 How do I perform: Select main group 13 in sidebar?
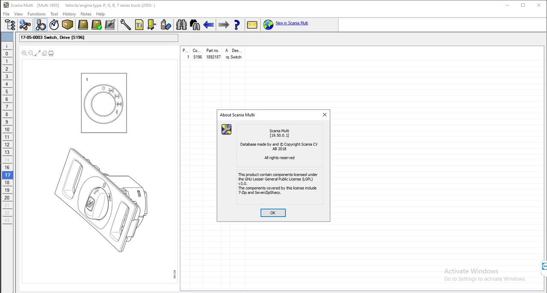(7, 152)
